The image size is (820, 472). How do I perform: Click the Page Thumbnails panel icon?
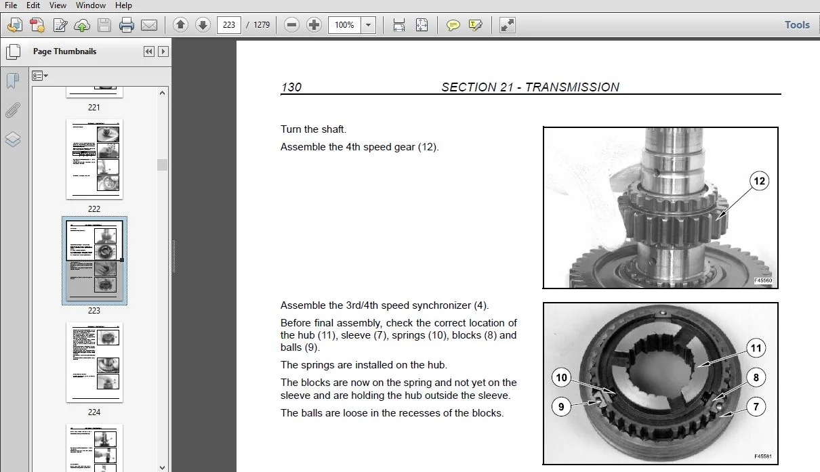(13, 51)
